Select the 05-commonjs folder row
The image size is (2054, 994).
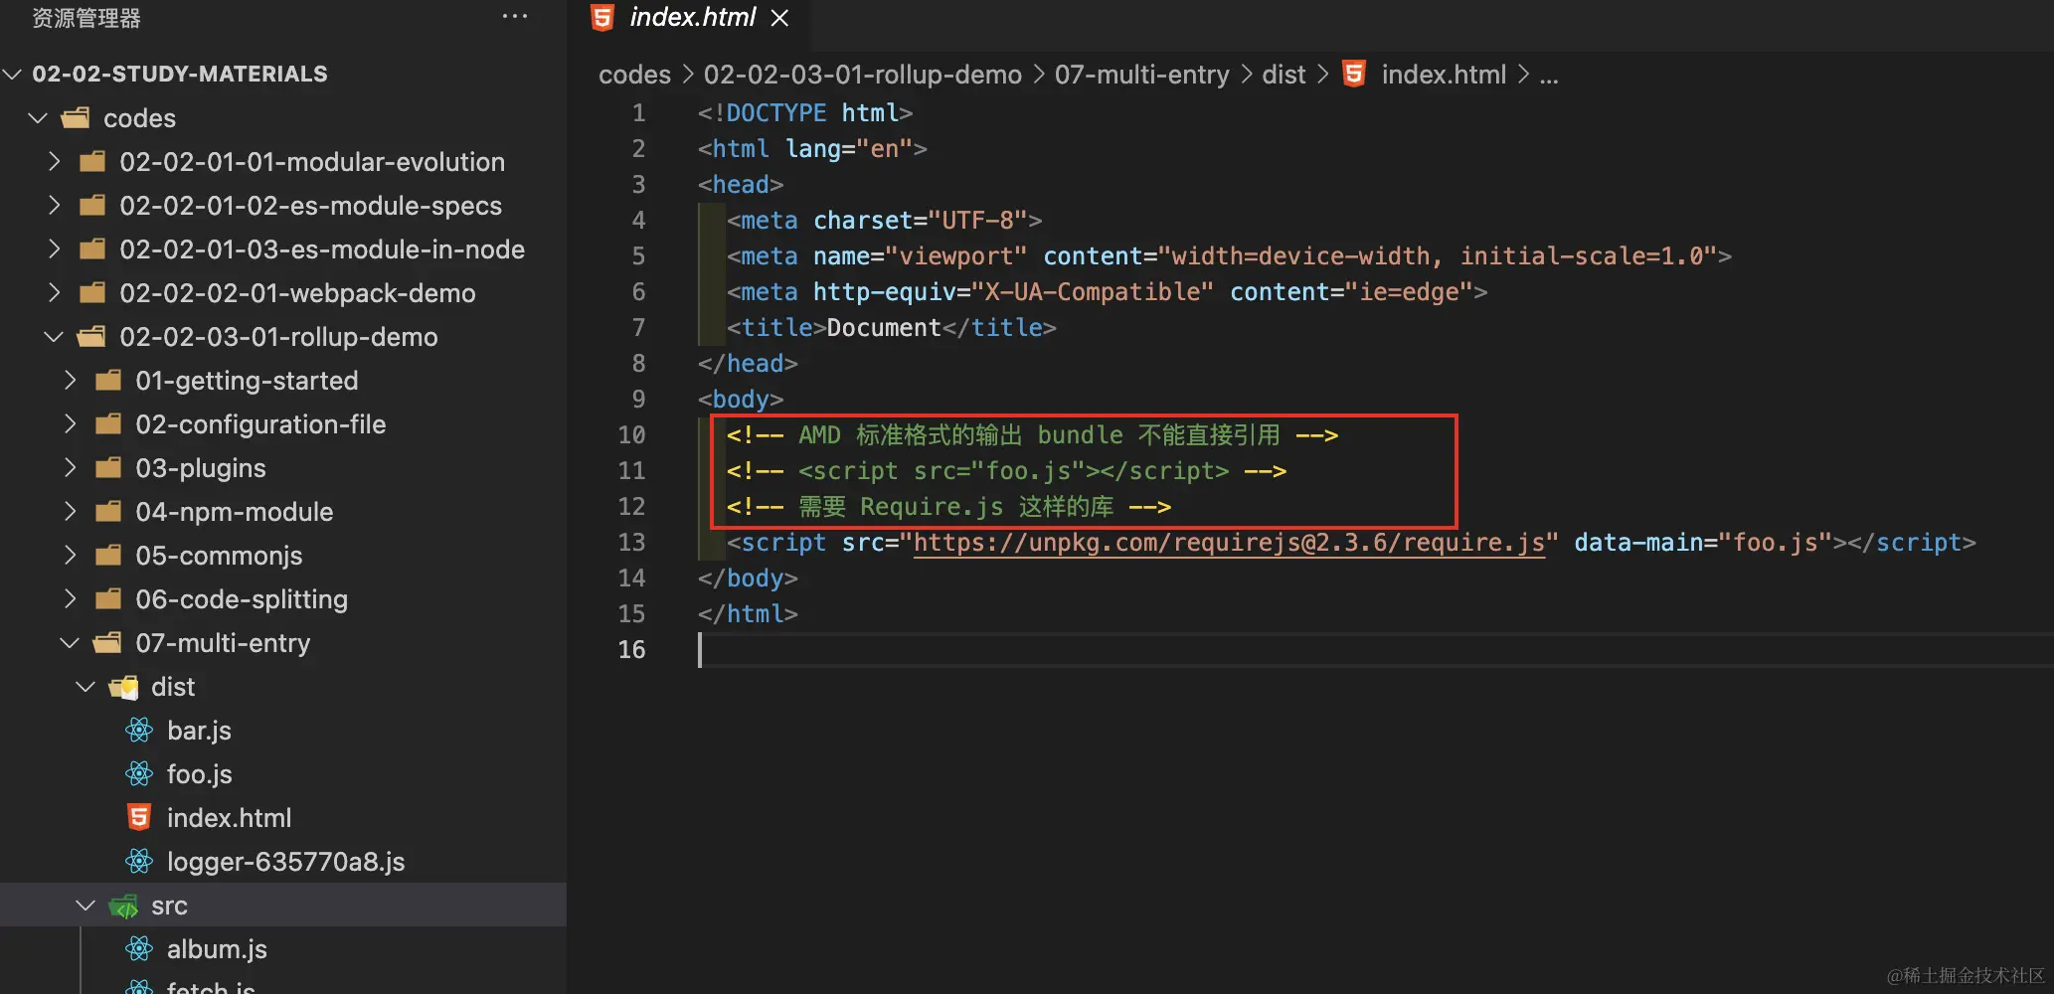(283, 556)
